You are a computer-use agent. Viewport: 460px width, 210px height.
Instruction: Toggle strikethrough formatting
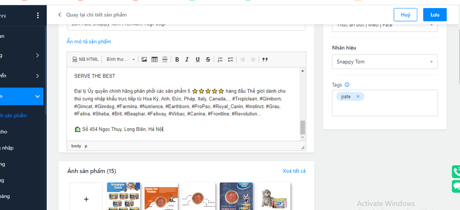[x=208, y=60]
